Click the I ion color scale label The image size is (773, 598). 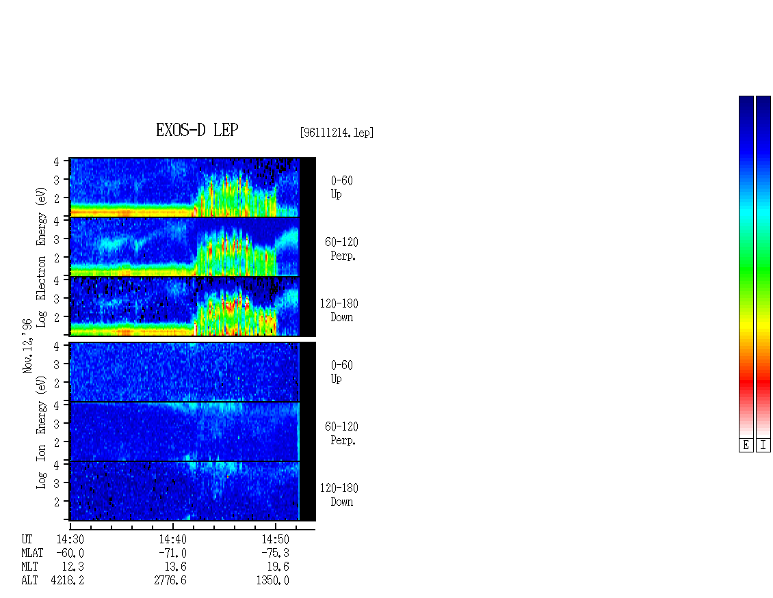763,446
